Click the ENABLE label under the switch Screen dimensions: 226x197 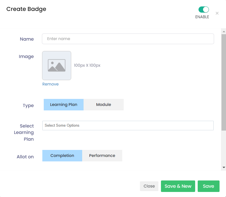(202, 17)
